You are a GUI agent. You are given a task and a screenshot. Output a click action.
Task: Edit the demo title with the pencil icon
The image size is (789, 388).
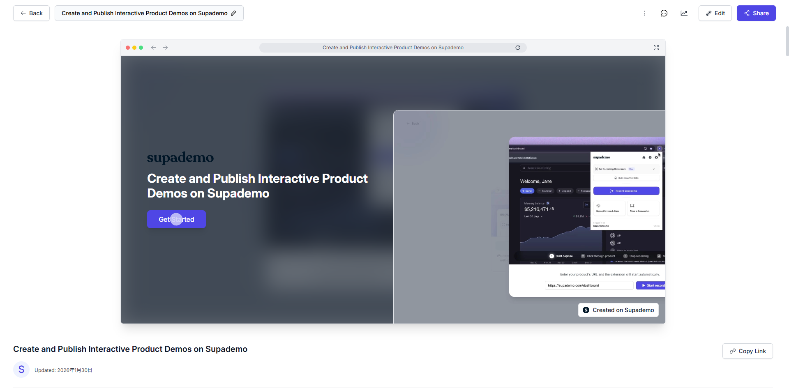pyautogui.click(x=233, y=13)
